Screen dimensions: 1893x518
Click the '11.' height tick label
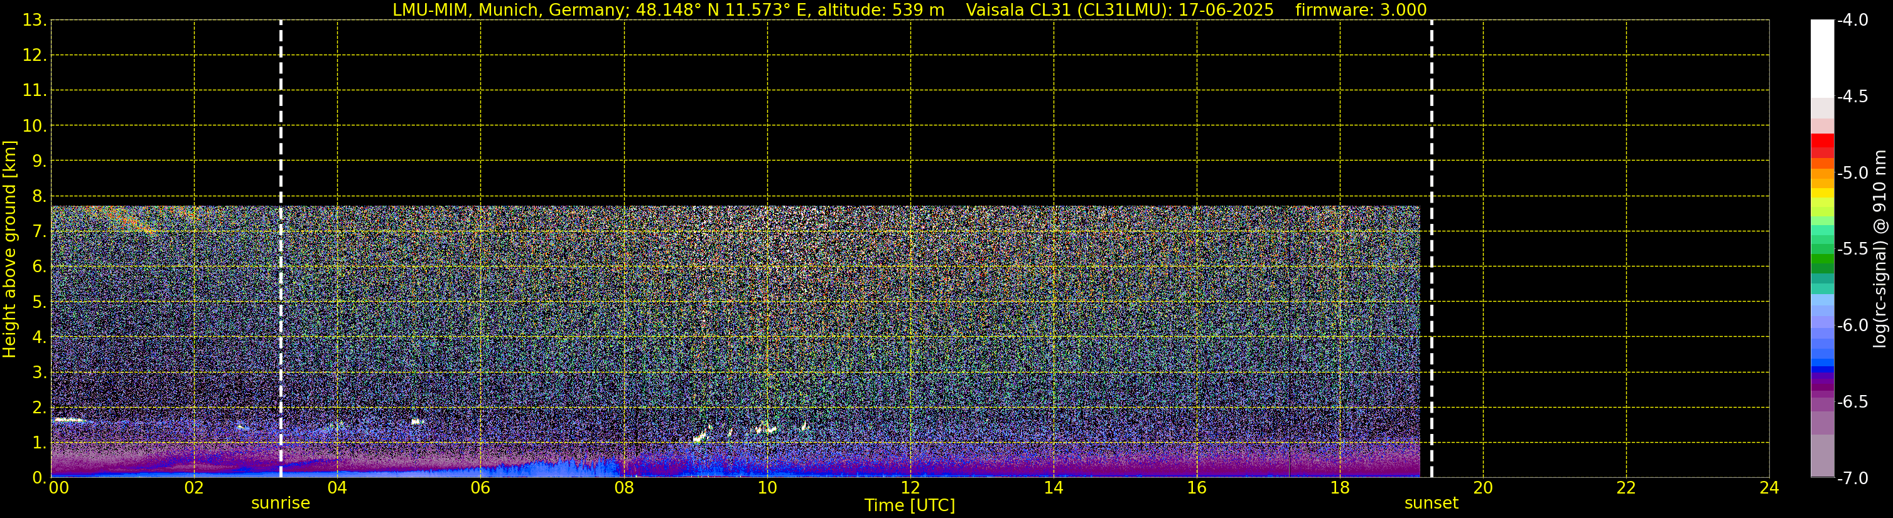(x=34, y=91)
